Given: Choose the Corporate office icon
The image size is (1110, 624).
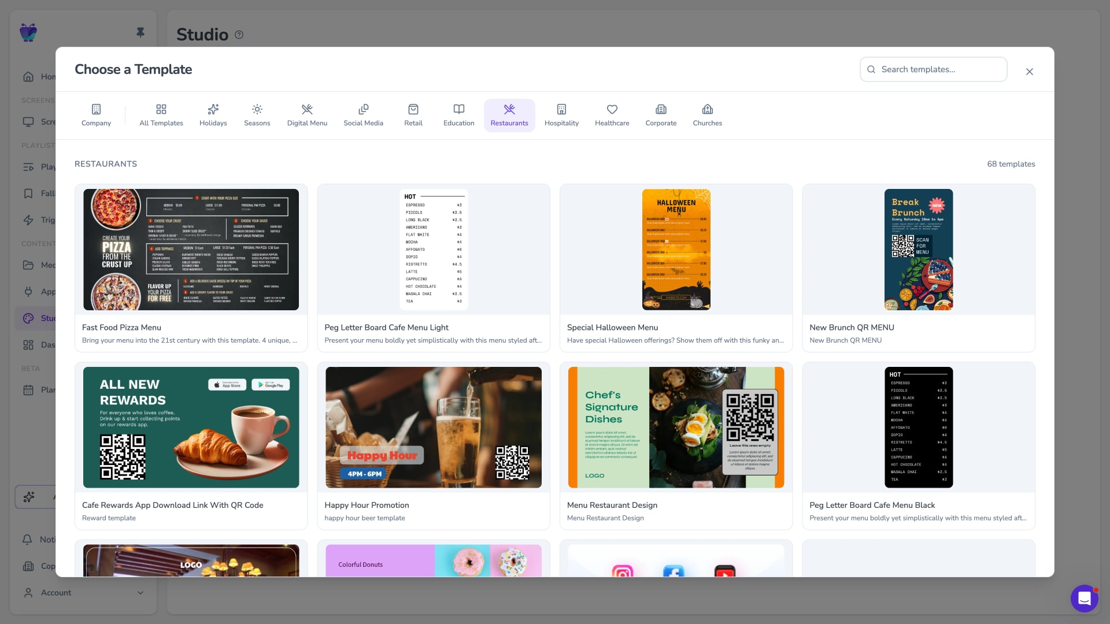Looking at the screenshot, I should point(661,109).
